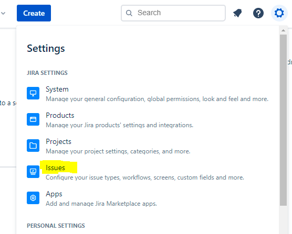
Task: Click the Projects folder icon
Action: 33,146
